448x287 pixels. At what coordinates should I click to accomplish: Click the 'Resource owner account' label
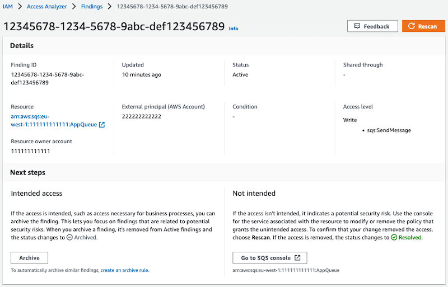point(41,142)
